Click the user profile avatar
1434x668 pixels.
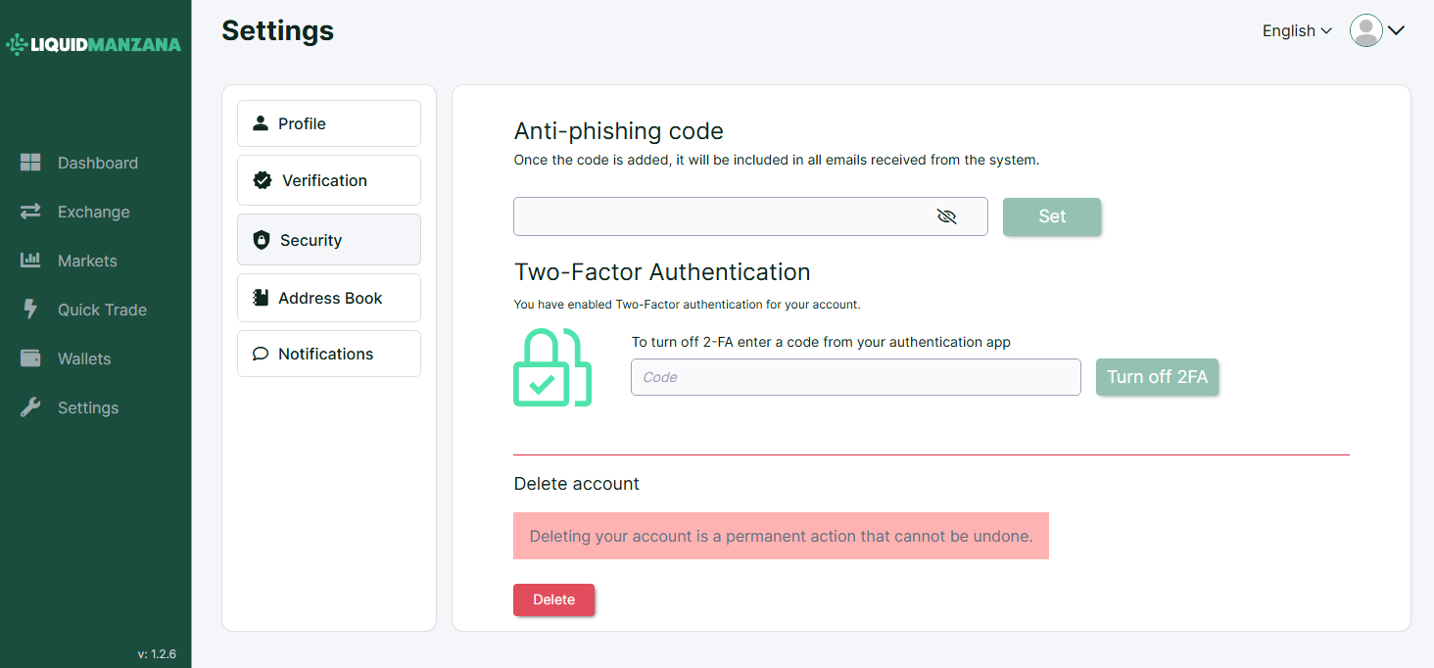(1365, 31)
